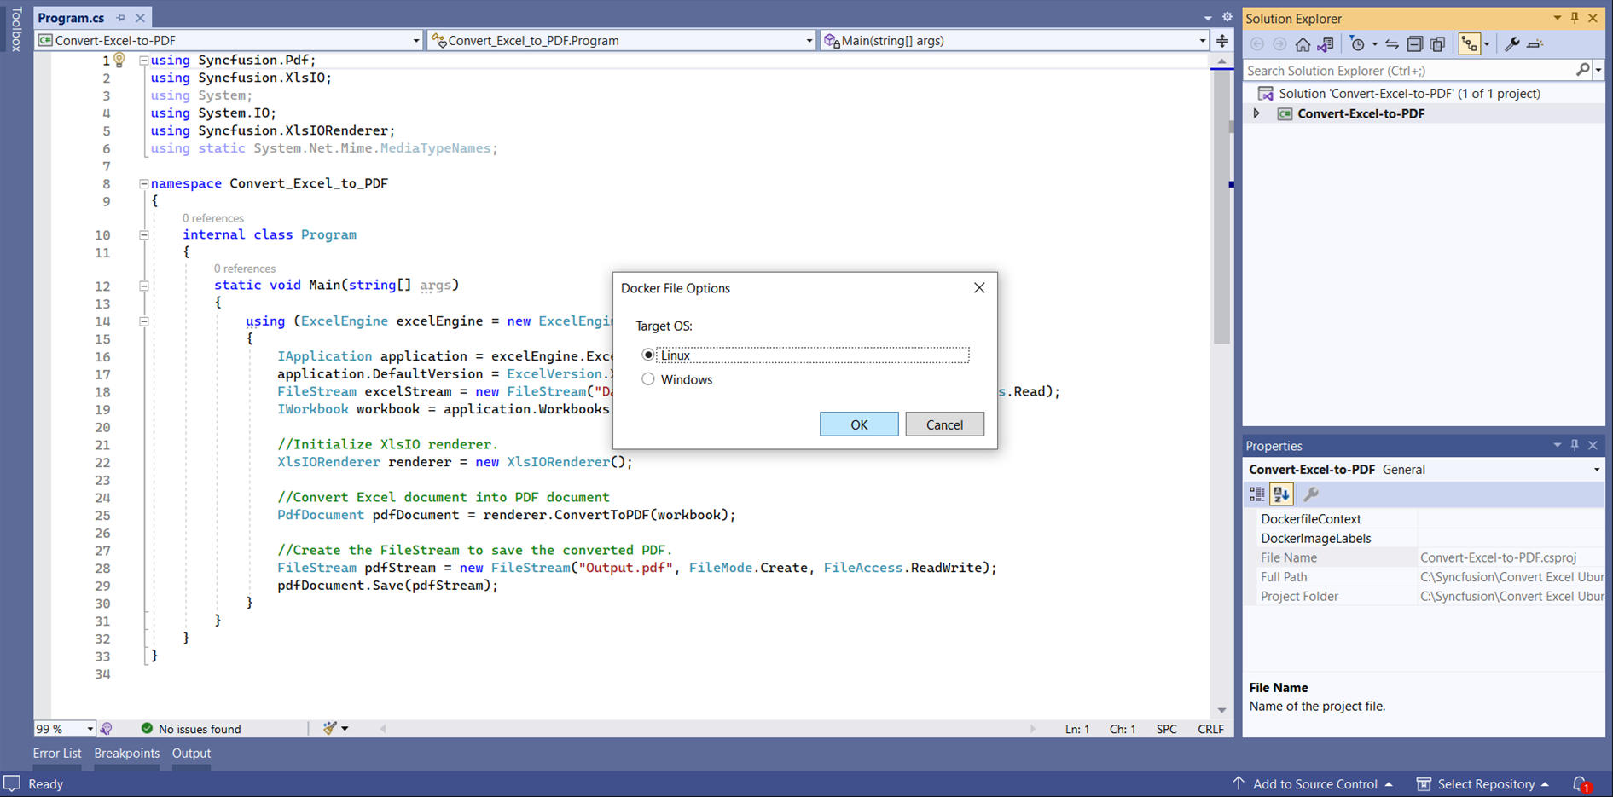Viewport: 1613px width, 797px height.
Task: Click the Solution Explorer Forward arrow
Action: 1279,44
